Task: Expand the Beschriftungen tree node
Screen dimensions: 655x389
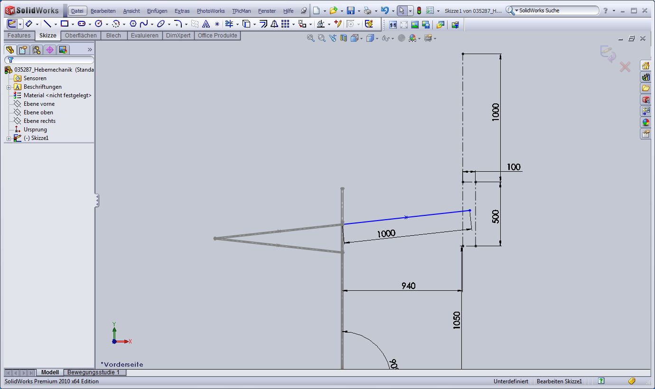Action: coord(9,87)
